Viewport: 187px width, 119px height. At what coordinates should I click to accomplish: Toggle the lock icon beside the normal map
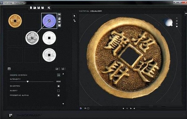60,18
